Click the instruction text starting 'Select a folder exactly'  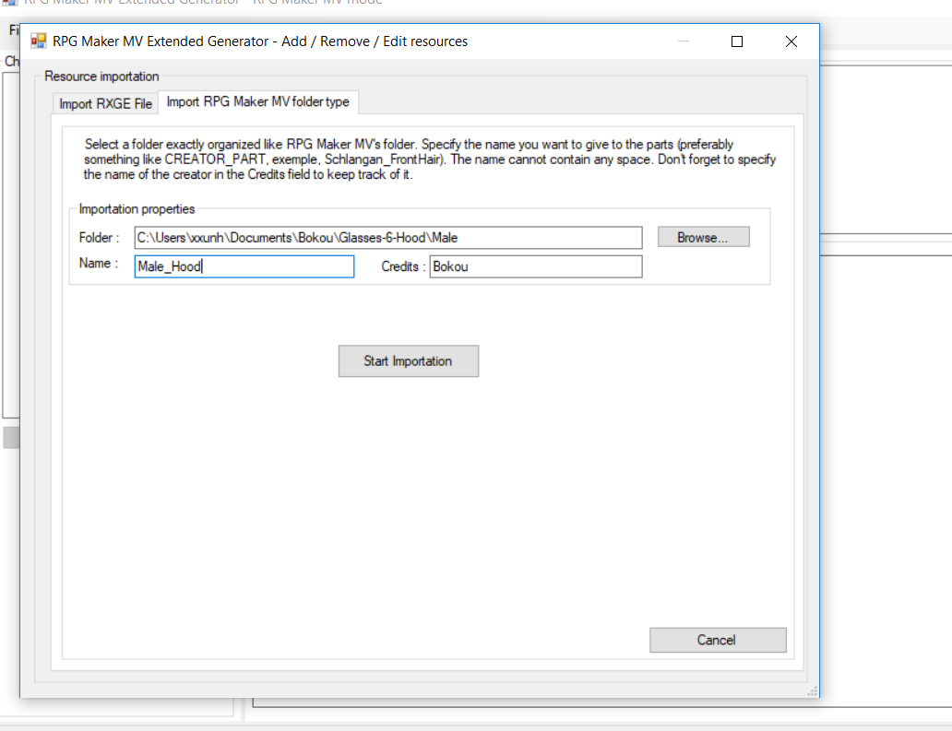pos(429,159)
